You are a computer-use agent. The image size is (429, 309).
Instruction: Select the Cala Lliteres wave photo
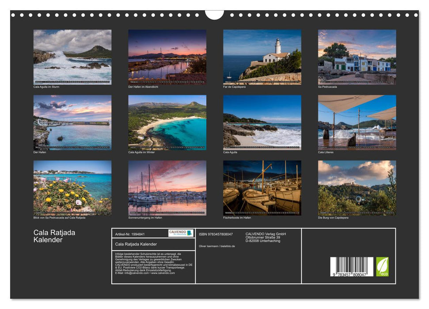click(356, 123)
